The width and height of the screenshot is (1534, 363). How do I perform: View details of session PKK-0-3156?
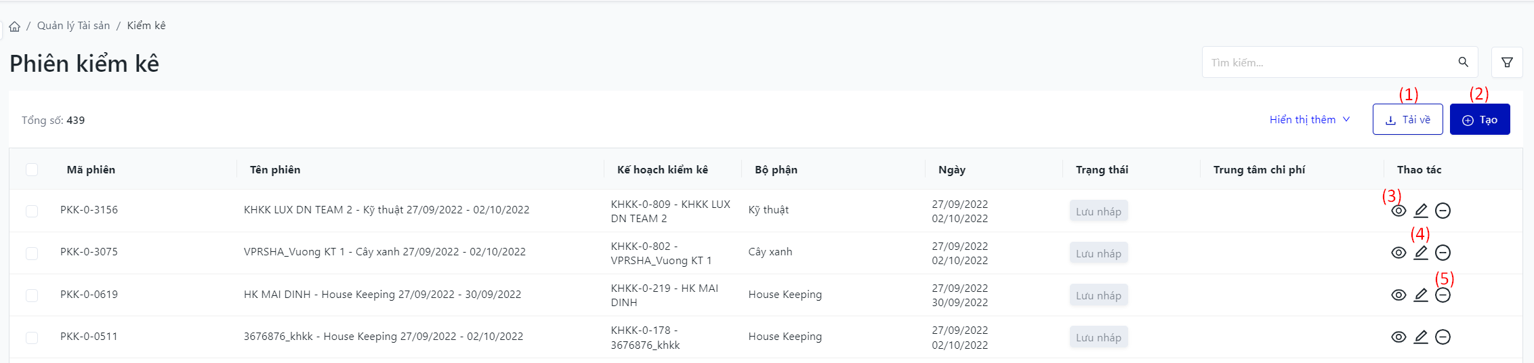(1398, 211)
